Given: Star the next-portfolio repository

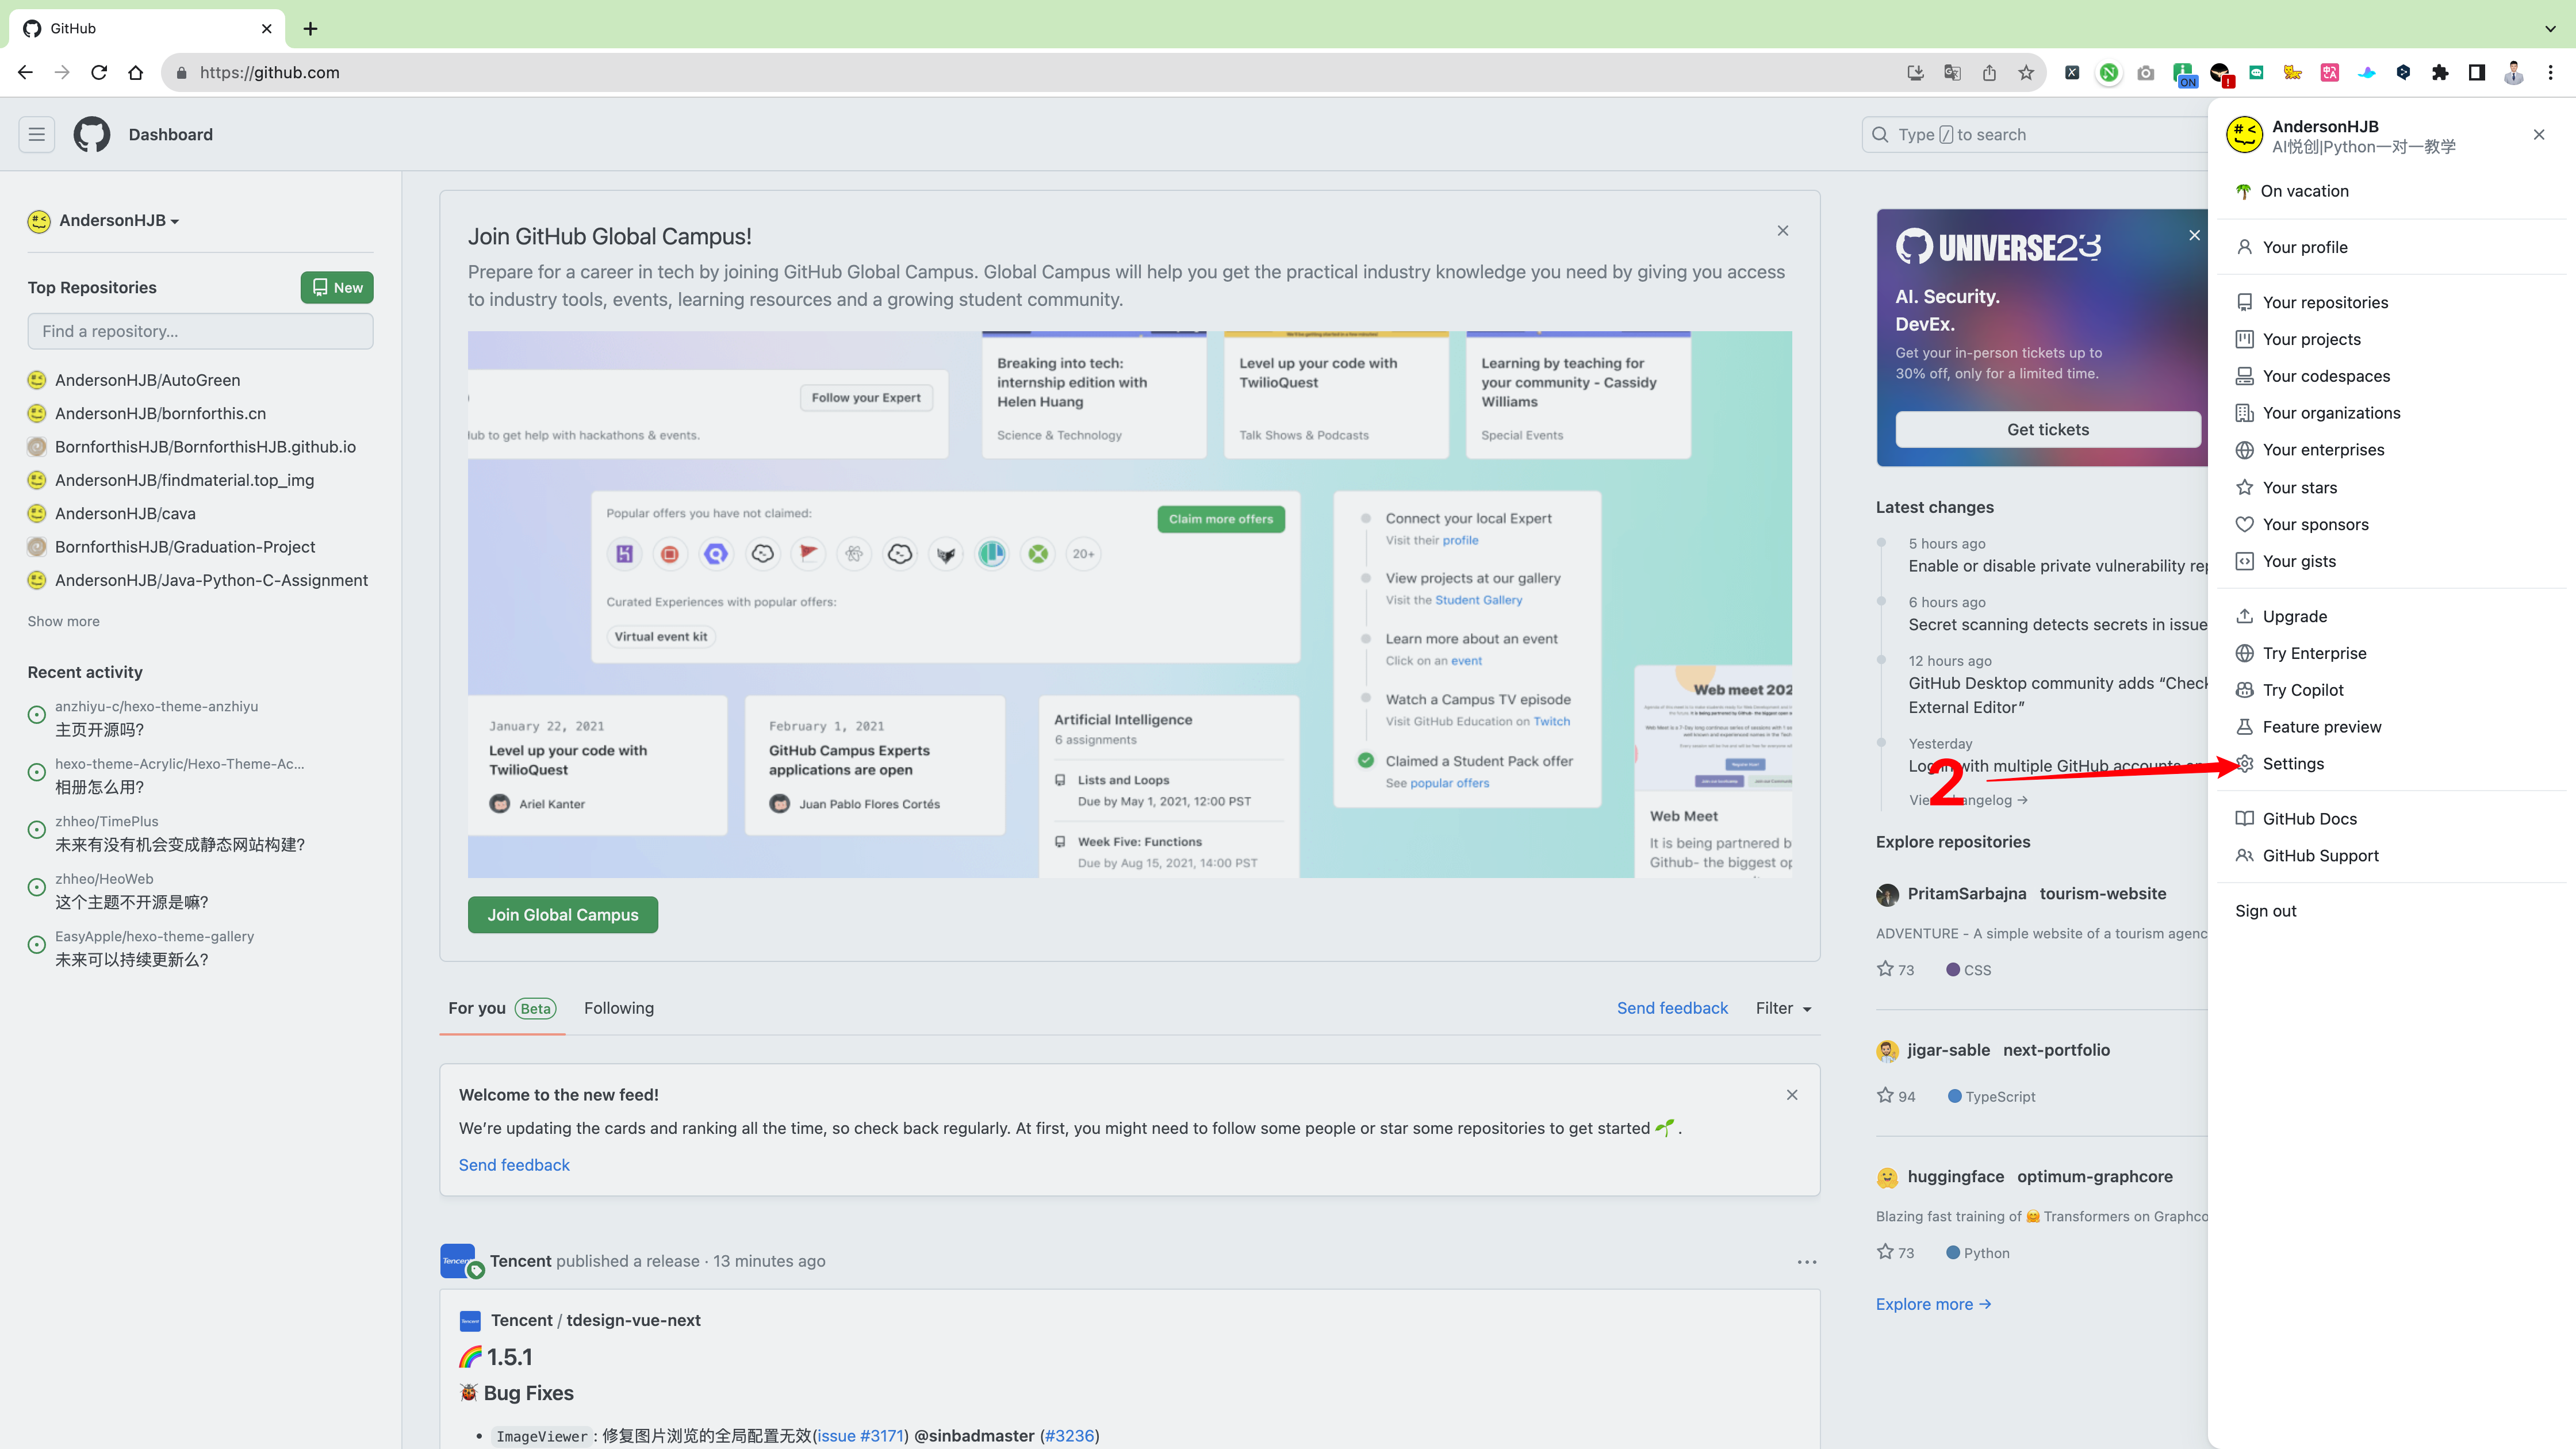Looking at the screenshot, I should (1885, 1095).
